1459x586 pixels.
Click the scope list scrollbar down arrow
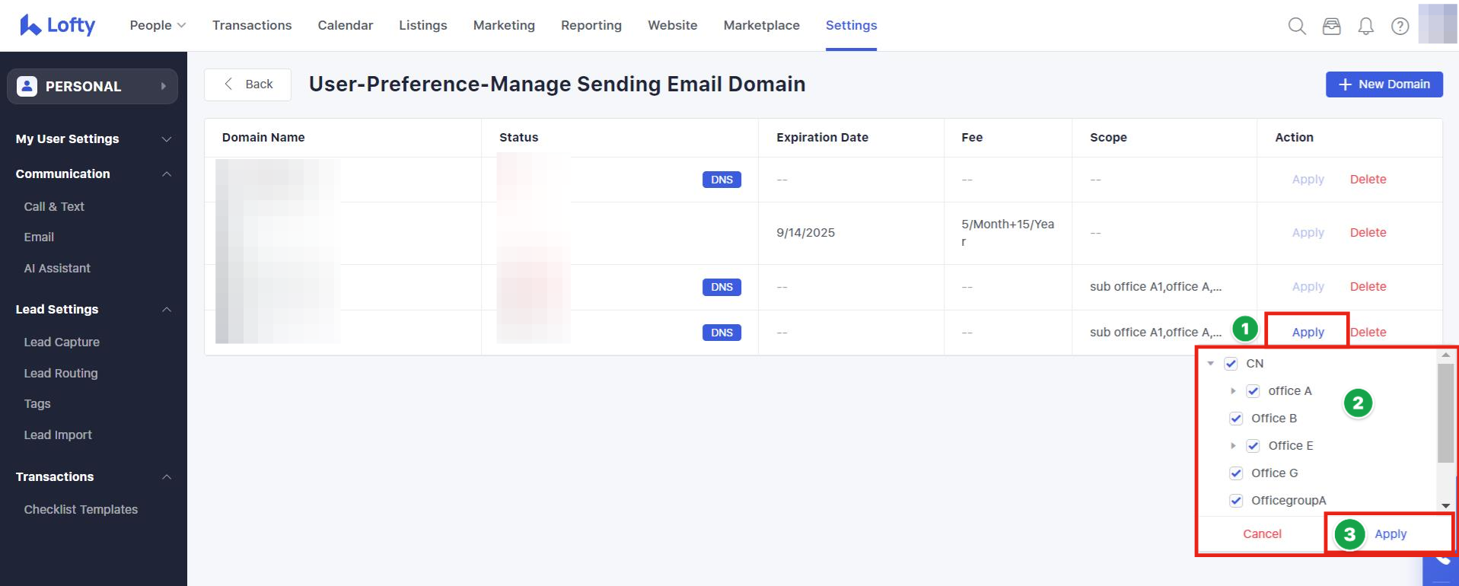[1445, 505]
